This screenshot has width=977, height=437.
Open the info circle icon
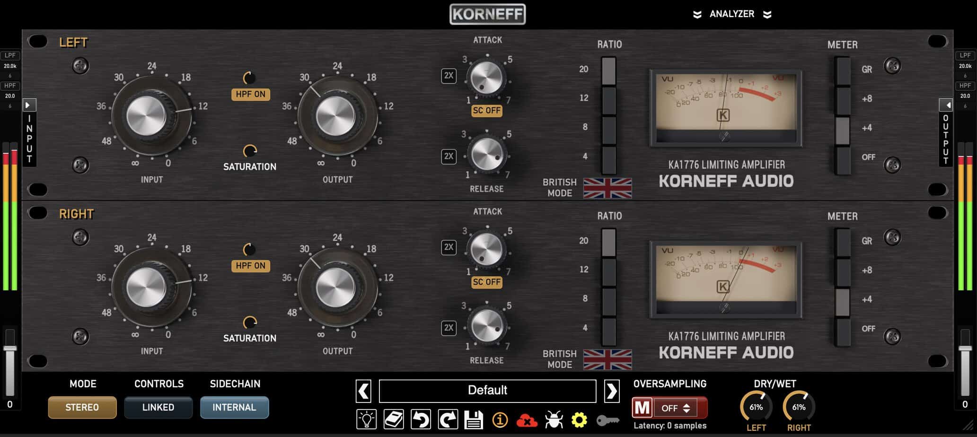[x=500, y=420]
